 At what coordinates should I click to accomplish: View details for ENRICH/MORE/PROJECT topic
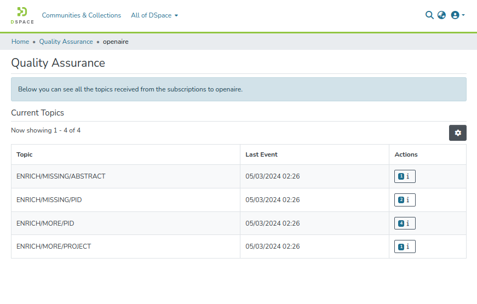pyautogui.click(x=405, y=247)
